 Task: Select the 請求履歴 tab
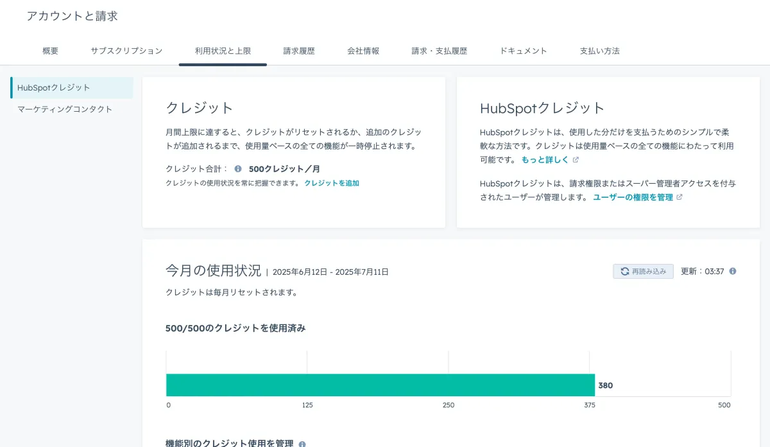pyautogui.click(x=300, y=50)
